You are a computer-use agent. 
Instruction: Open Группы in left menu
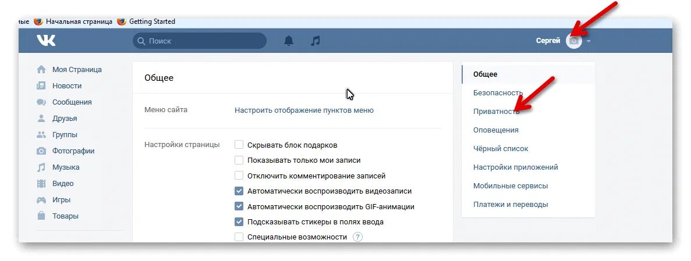click(x=65, y=135)
